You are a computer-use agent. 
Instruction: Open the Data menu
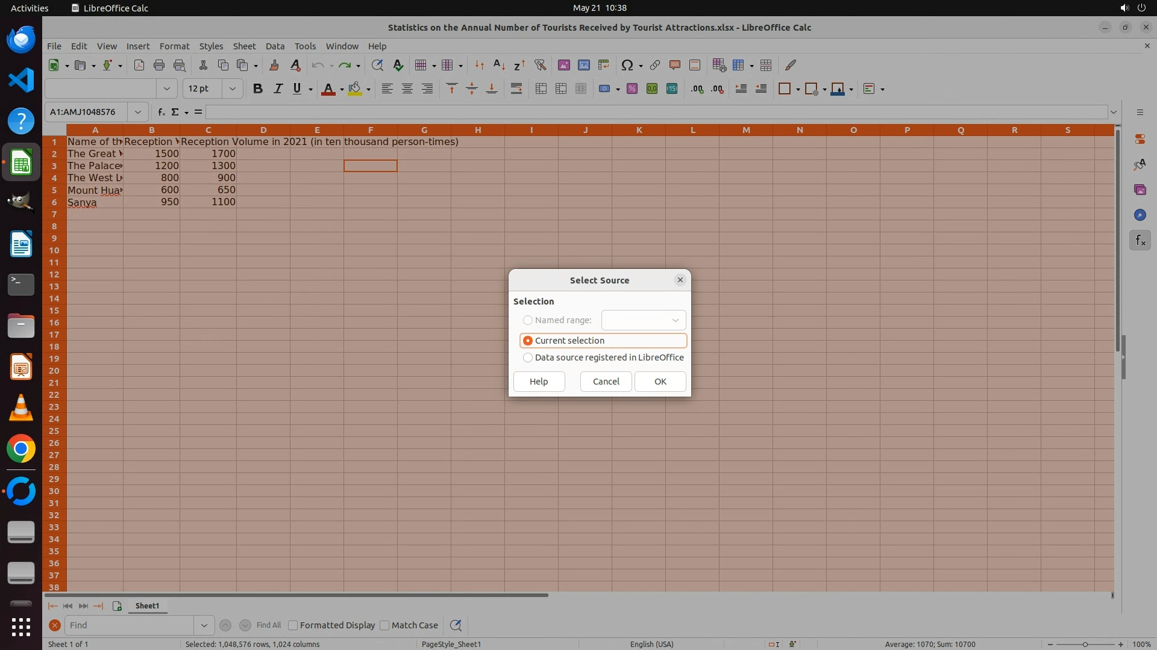click(275, 46)
